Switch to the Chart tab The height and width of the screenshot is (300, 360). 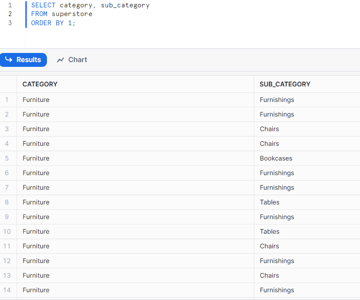click(72, 60)
